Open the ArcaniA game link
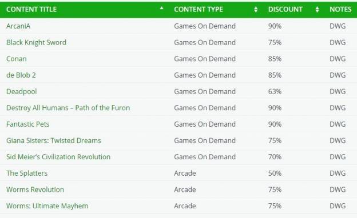The width and height of the screenshot is (357, 218). click(x=18, y=26)
